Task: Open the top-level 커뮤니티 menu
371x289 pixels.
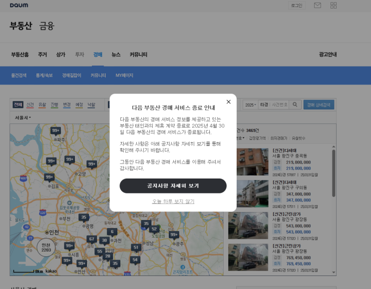Action: coord(138,54)
